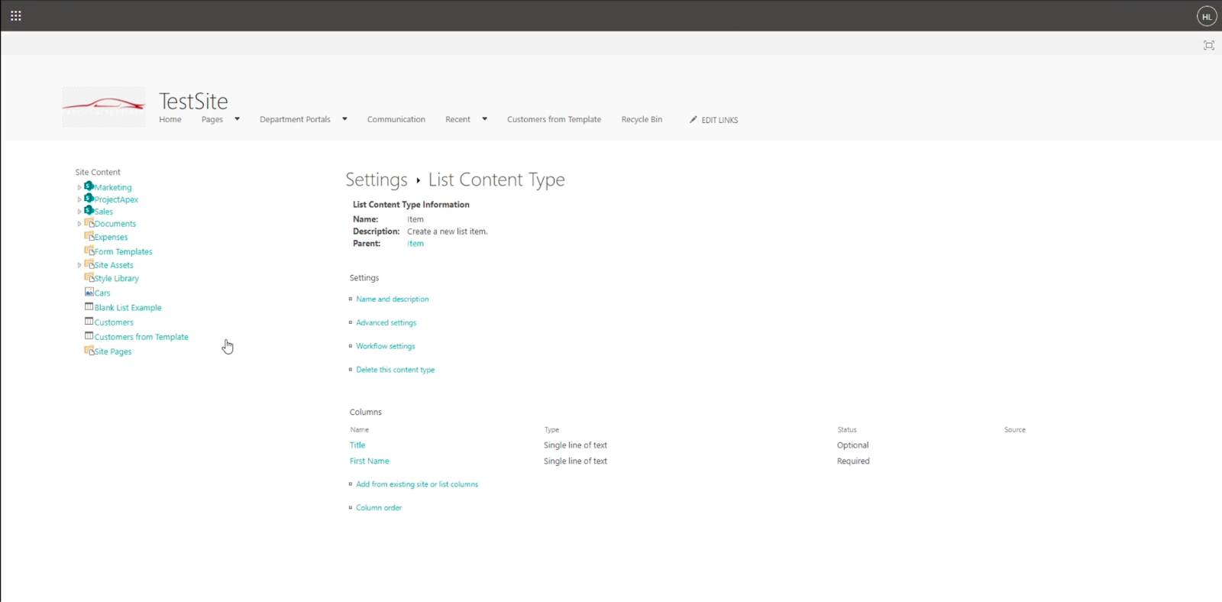Open Sales in Site Content tree
Image resolution: width=1222 pixels, height=602 pixels.
point(104,212)
